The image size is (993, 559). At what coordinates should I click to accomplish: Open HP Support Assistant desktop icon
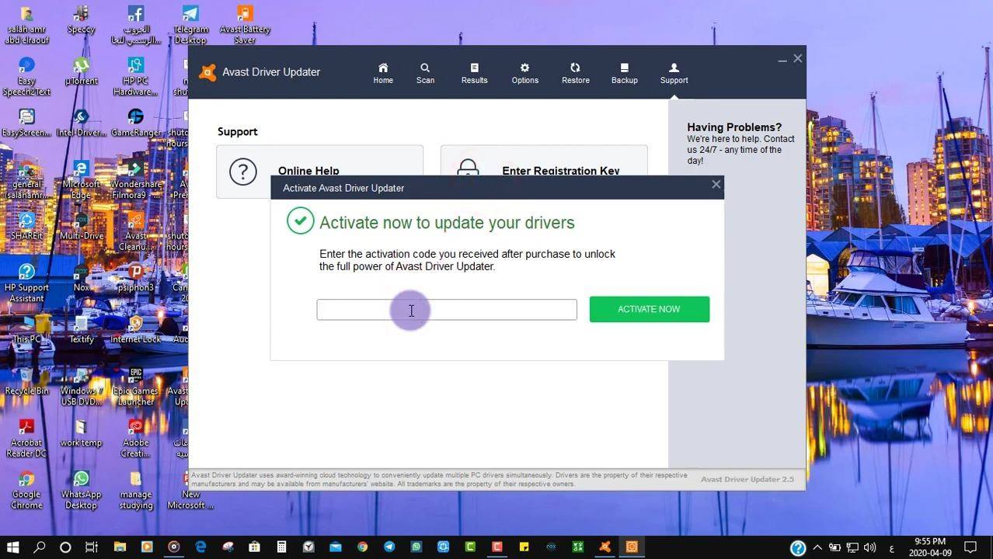coord(26,283)
